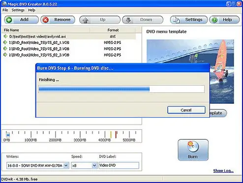Image resolution: width=243 pixels, height=183 pixels.
Task: Click the green question mark Help icon
Action: click(214, 20)
